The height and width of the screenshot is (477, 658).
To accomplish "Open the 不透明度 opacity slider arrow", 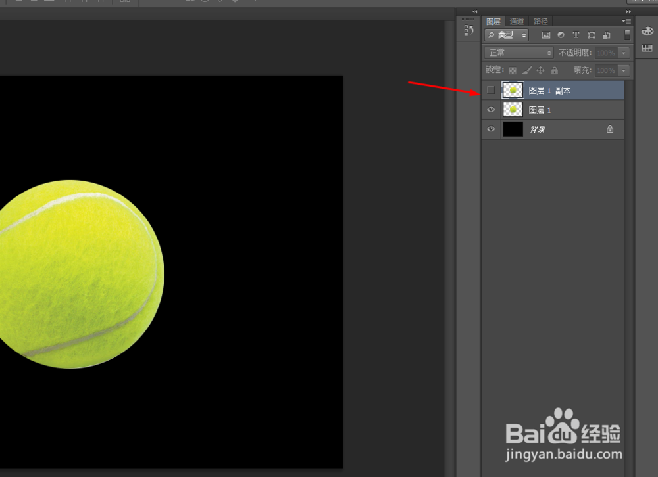I will 624,53.
